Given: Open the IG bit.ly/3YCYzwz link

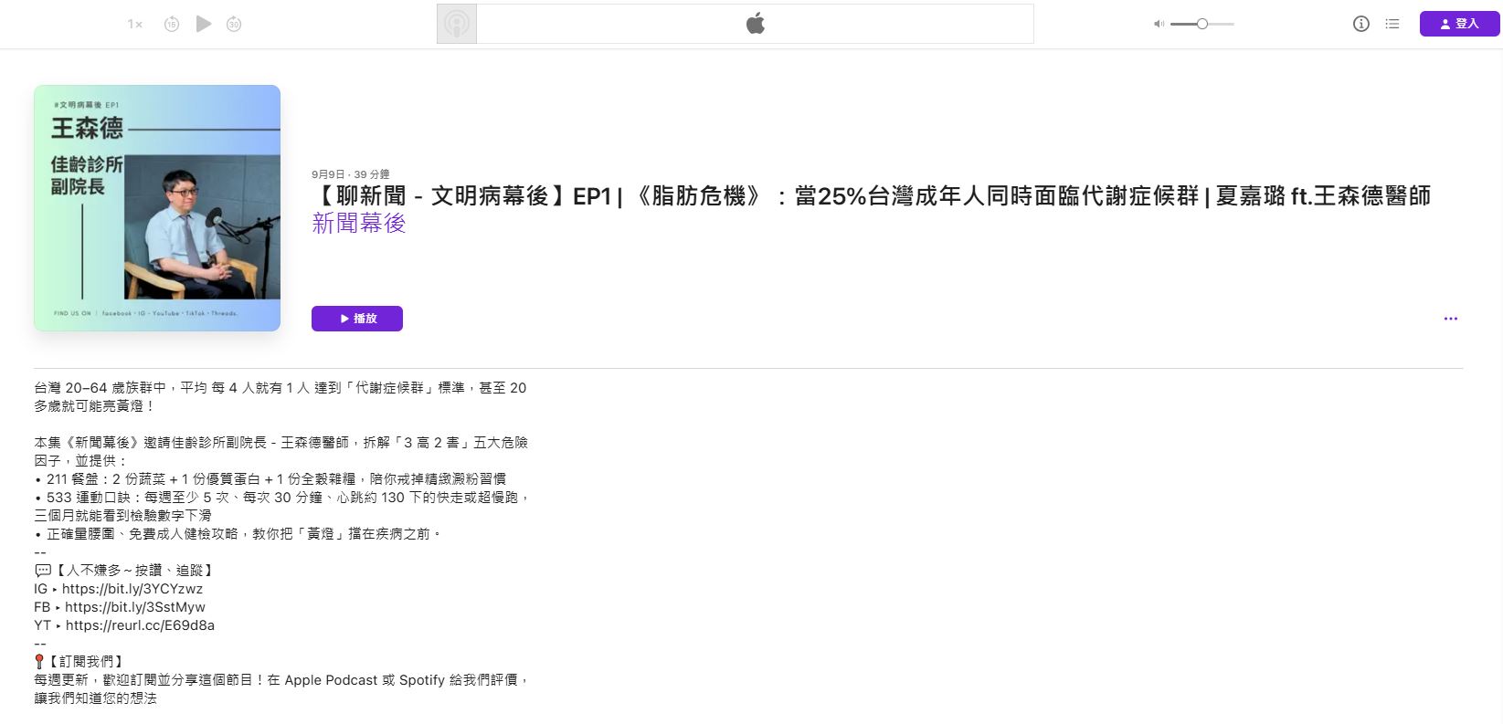Looking at the screenshot, I should coord(132,589).
